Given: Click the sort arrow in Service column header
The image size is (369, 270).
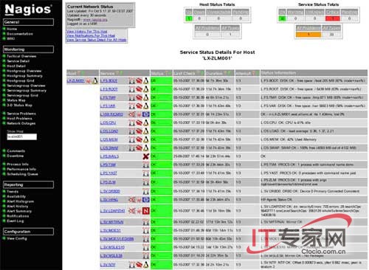Looking at the screenshot, I should pyautogui.click(x=118, y=73).
